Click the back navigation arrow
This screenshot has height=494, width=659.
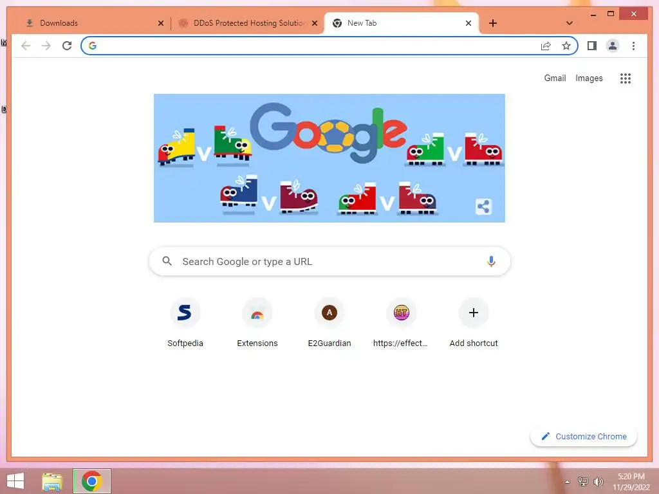coord(26,46)
